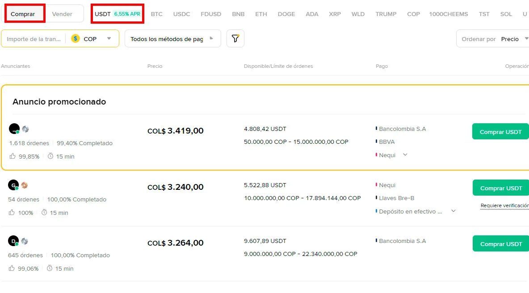This screenshot has width=529, height=293.
Task: Click the thumbs-up icon beside 100%
Action: coord(12,213)
